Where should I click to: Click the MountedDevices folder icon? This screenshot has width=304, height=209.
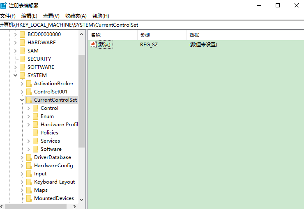tap(29, 198)
